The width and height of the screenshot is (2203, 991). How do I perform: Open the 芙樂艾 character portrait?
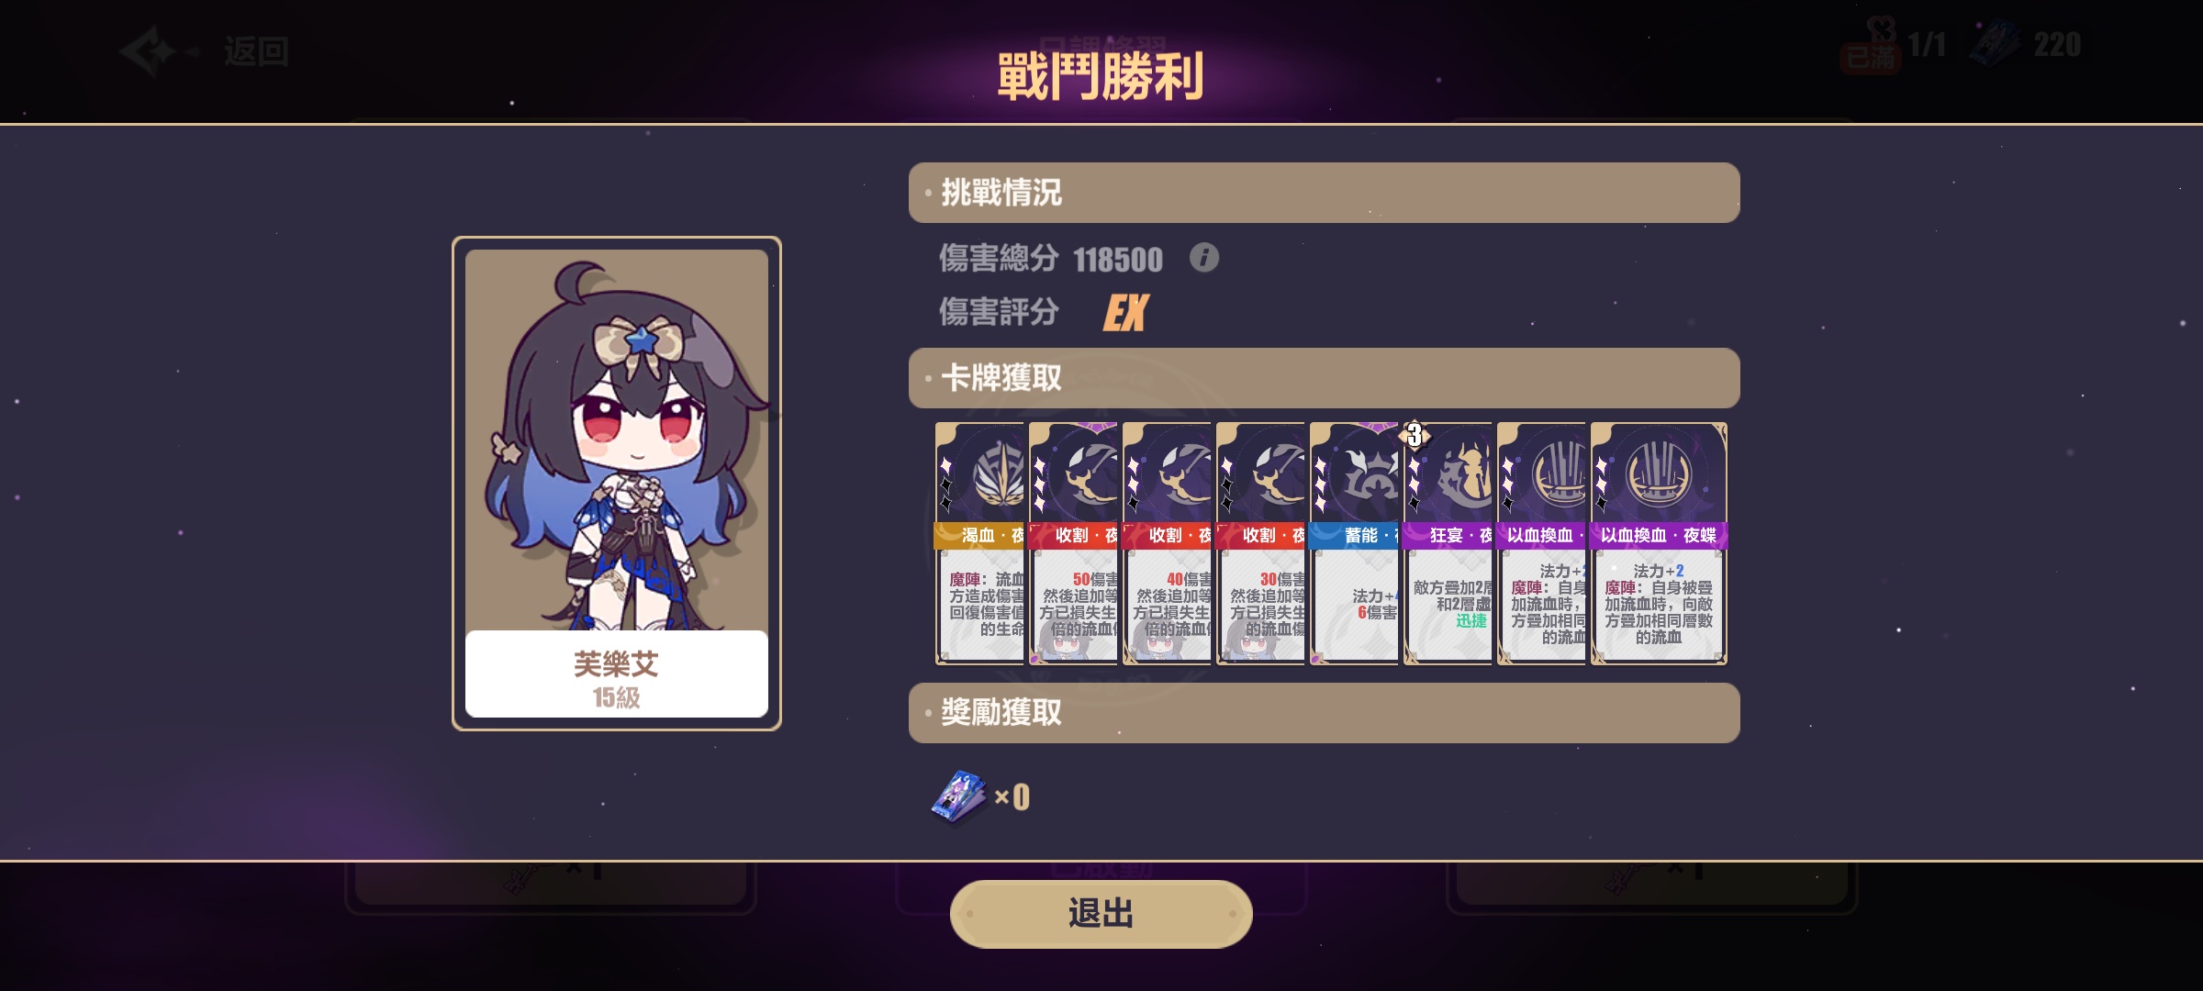tap(617, 440)
